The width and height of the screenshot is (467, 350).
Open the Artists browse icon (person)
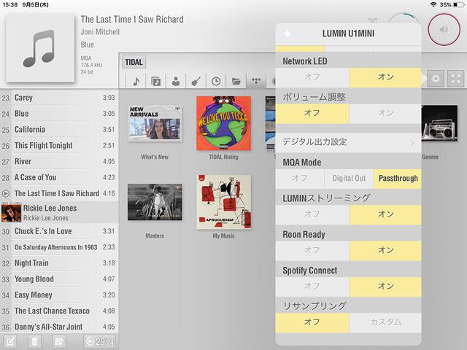(x=176, y=81)
